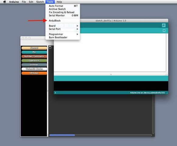Image resolution: width=177 pixels, height=146 pixels.
Task: Click the console divider collapse arrow
Action: [111, 75]
